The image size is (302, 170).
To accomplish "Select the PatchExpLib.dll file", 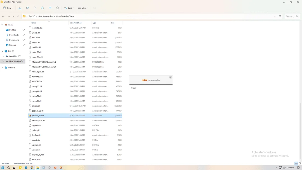I will (x=75, y=121).
